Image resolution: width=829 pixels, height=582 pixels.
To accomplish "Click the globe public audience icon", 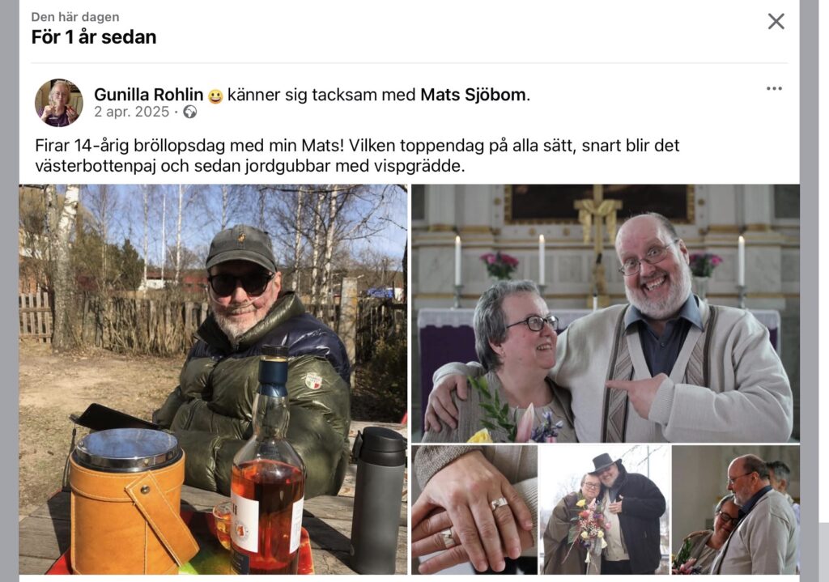I will 189,112.
